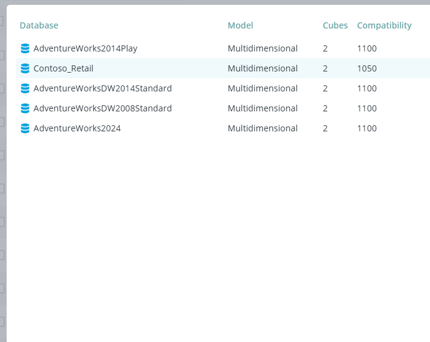
Task: Select the AdventureWorks2014Play database name
Action: [85, 48]
